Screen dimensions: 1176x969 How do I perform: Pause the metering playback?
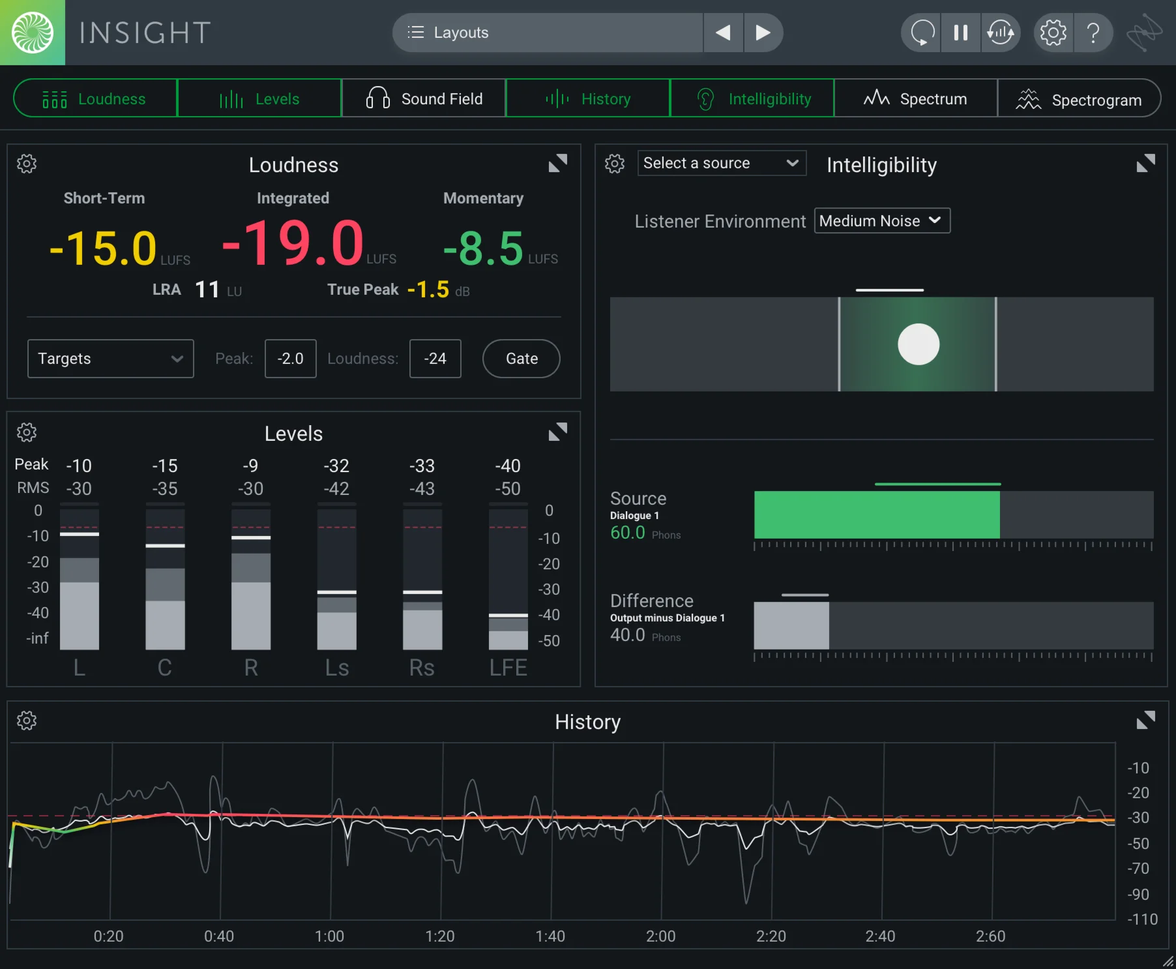pyautogui.click(x=960, y=33)
